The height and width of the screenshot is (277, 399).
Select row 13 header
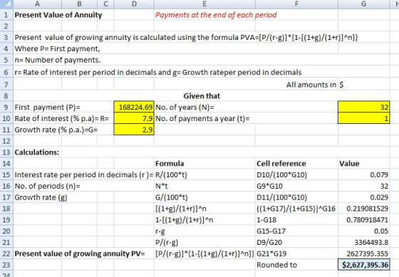pos(6,152)
